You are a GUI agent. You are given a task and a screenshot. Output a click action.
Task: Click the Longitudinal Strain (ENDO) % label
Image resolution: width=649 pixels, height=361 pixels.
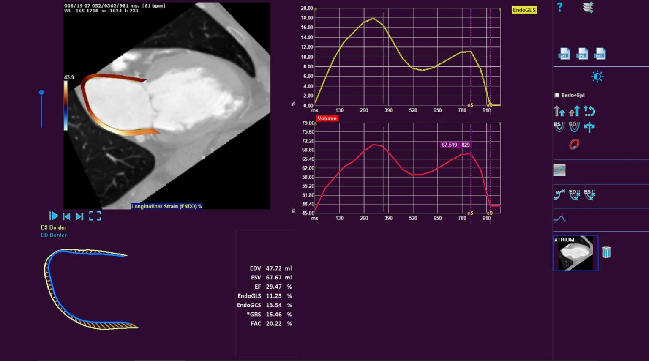click(166, 206)
